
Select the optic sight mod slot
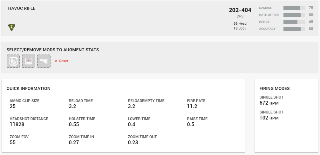29,61
